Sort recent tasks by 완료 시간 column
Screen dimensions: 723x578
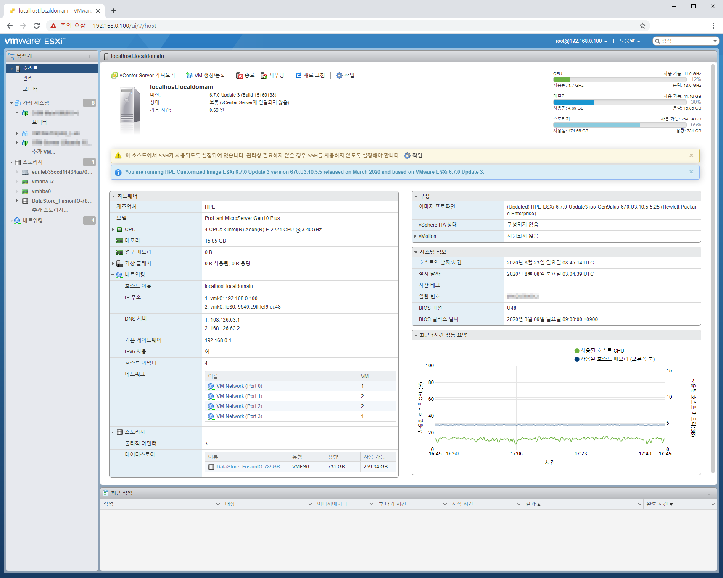660,504
